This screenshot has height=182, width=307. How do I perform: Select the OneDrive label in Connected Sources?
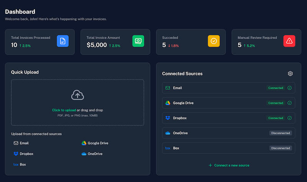pos(180,133)
